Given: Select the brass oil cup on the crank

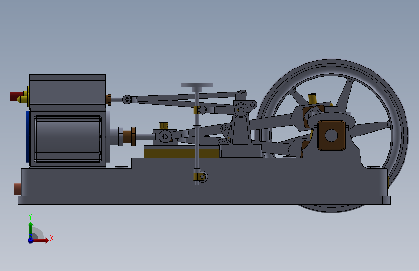Looking at the screenshot, I should 312,98.
